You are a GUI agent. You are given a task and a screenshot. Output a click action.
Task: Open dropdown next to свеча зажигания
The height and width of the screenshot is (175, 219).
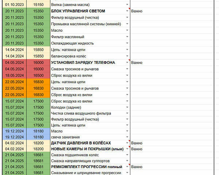127,137
